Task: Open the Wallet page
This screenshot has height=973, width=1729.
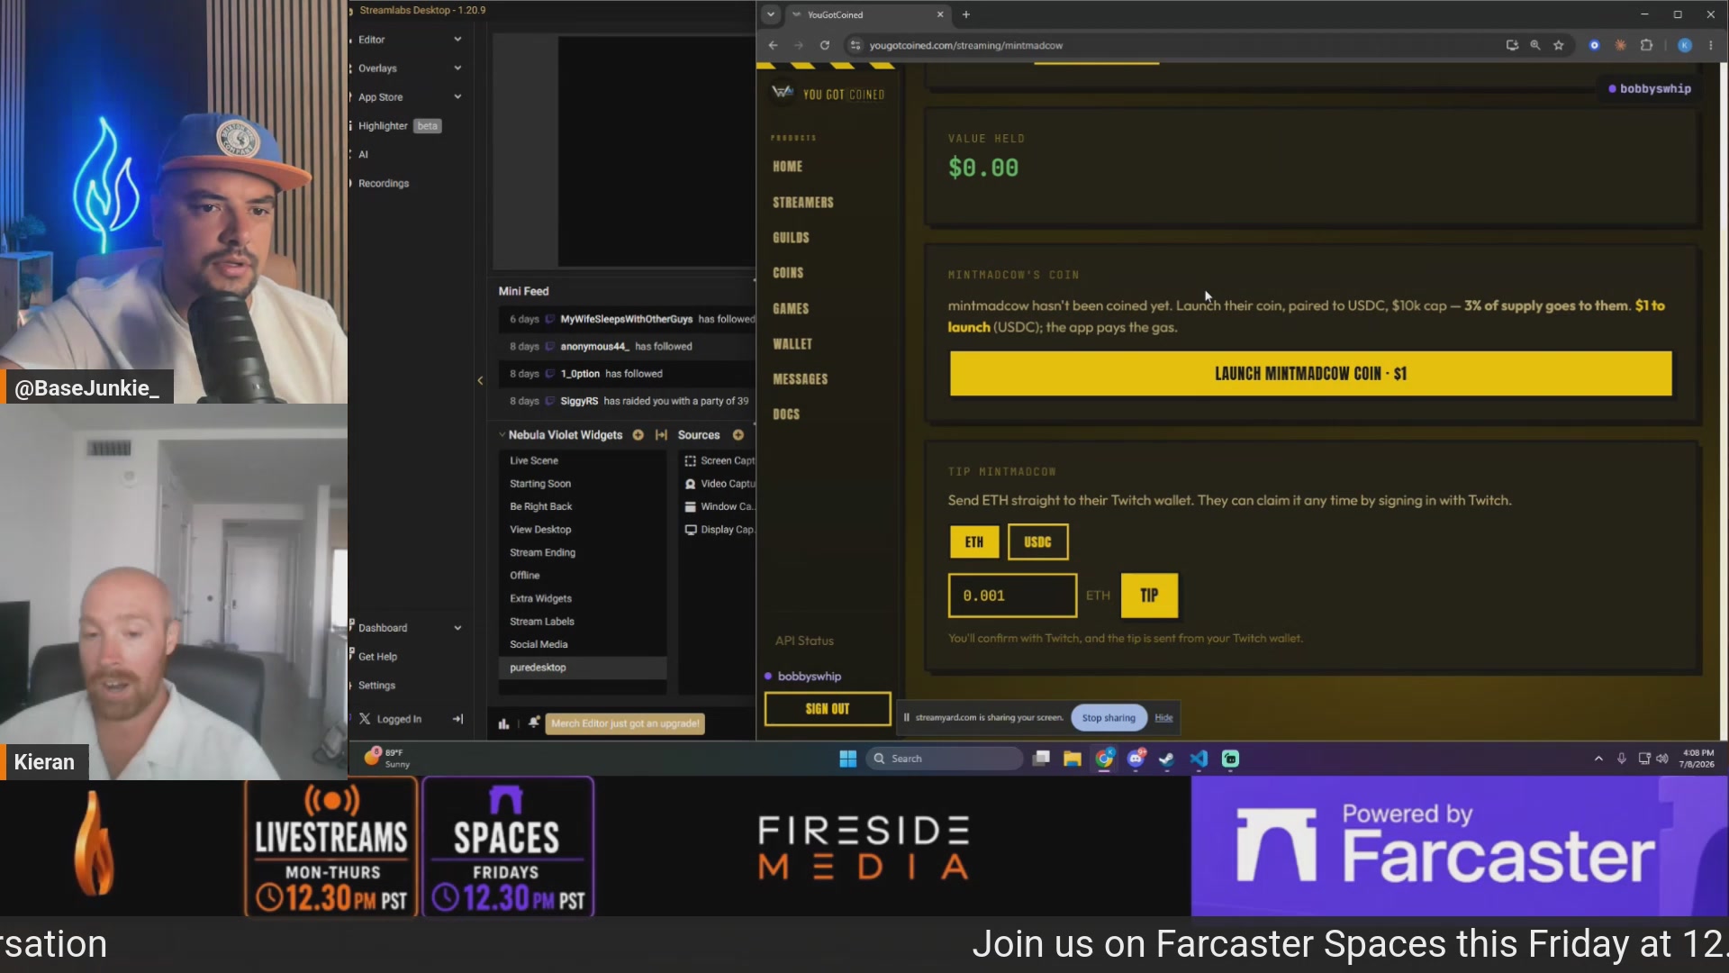Action: [x=792, y=344]
